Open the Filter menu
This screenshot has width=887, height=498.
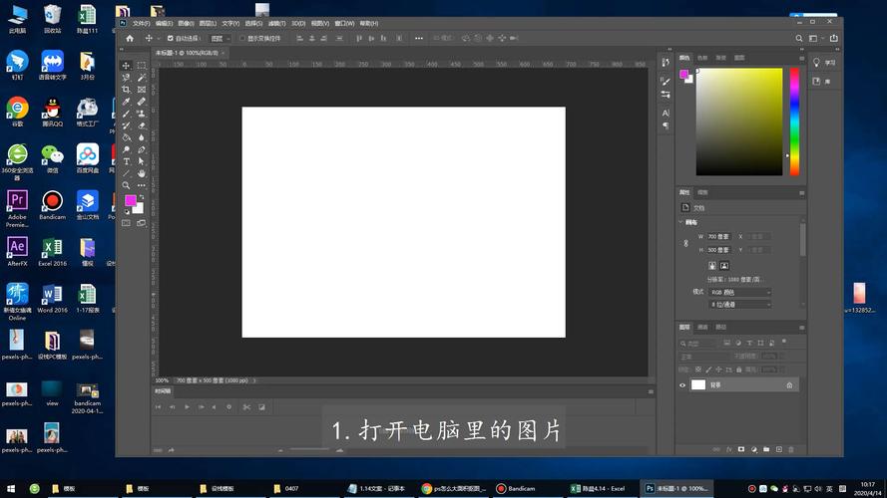(276, 23)
